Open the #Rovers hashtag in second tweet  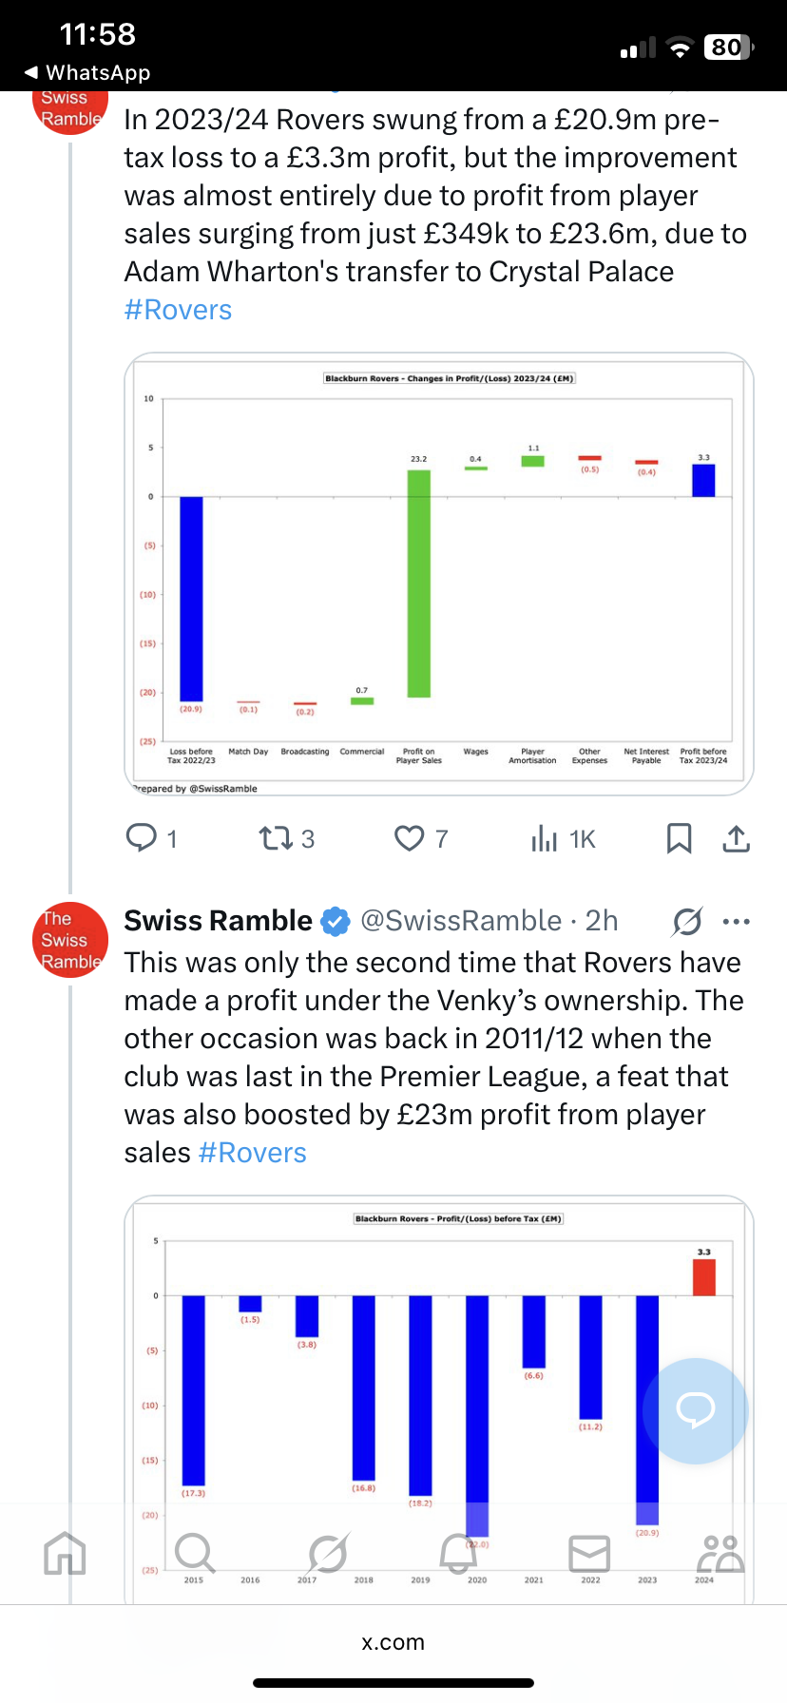click(x=252, y=1153)
